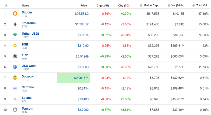This screenshot has width=211, height=115.
Task: Click the XRP logo icon
Action: 15,56
